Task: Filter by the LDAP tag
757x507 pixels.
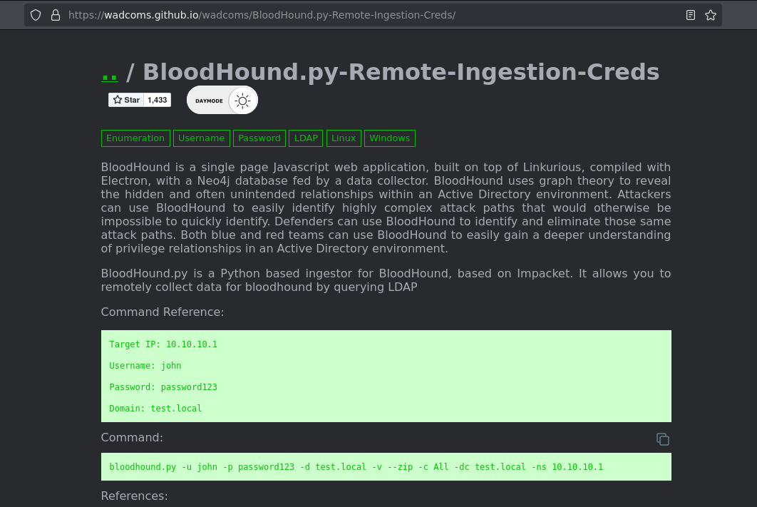Action: pos(306,138)
